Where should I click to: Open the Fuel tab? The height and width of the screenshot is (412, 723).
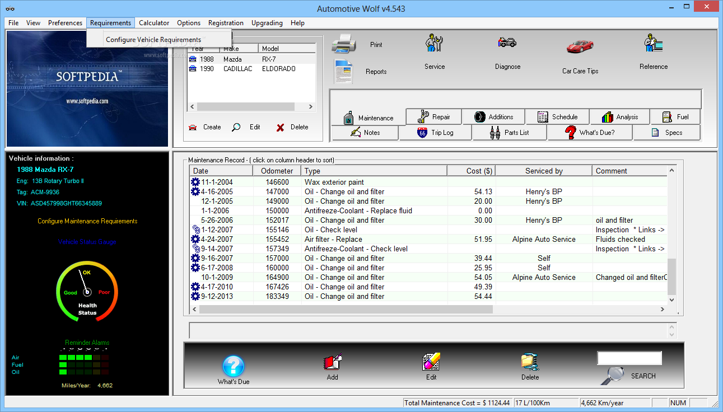click(675, 116)
